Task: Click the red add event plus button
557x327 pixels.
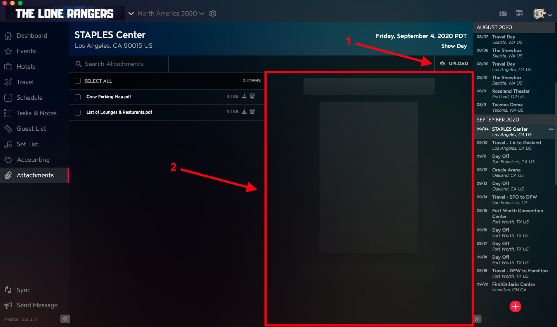Action: click(x=515, y=306)
